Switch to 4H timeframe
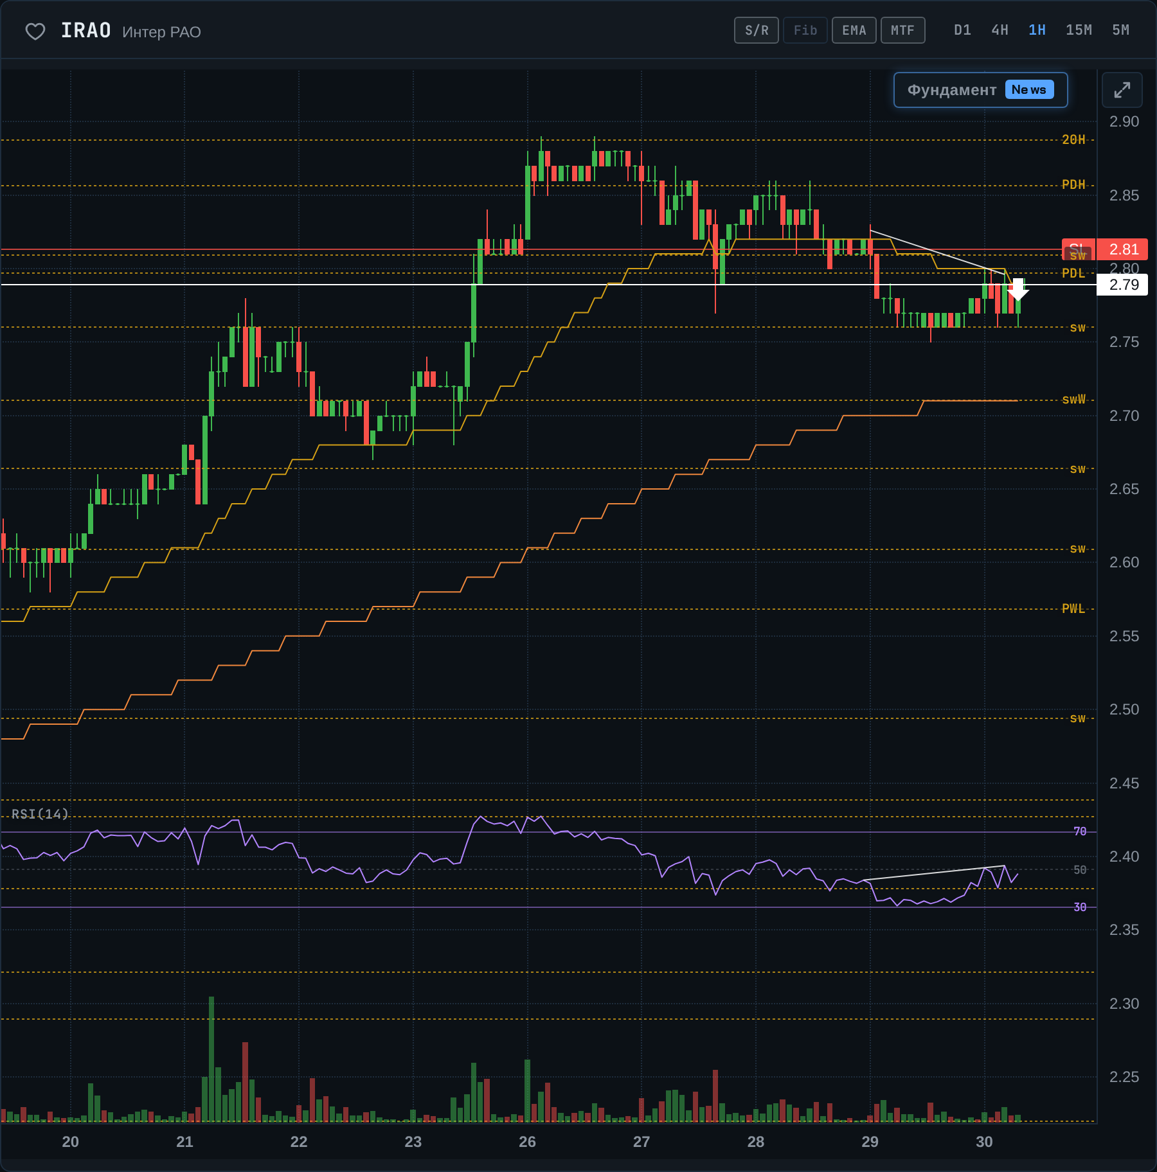 [x=1000, y=30]
